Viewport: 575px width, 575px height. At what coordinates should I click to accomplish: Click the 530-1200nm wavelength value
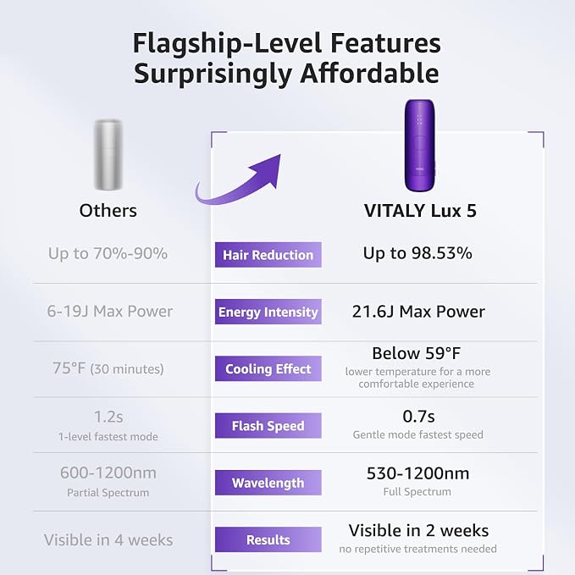click(x=418, y=473)
